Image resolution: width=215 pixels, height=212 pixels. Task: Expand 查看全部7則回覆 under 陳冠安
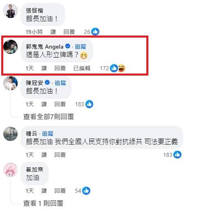pos(49,117)
